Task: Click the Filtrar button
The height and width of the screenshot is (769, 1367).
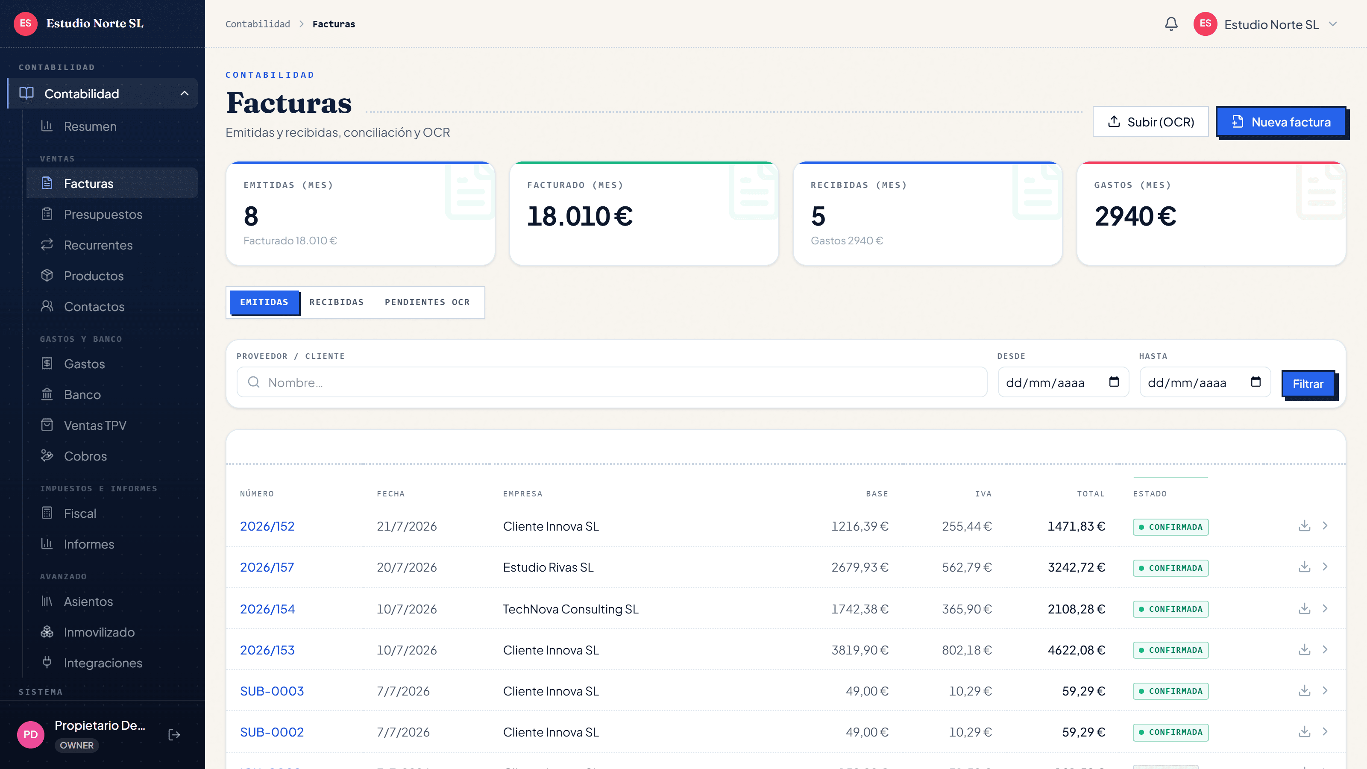Action: 1308,384
